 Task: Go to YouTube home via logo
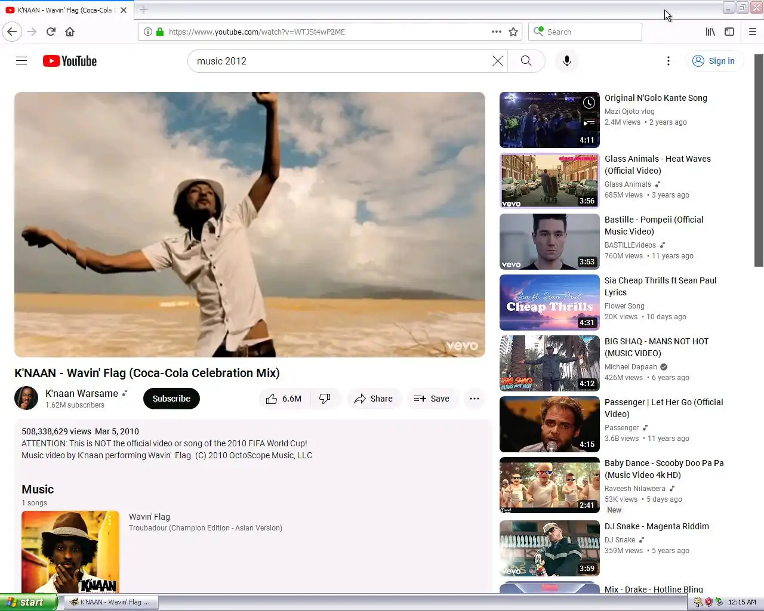click(x=70, y=61)
